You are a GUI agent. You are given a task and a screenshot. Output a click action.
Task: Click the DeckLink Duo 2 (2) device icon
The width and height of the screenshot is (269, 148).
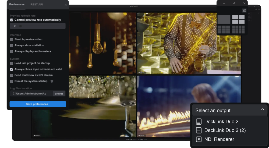[x=199, y=130]
